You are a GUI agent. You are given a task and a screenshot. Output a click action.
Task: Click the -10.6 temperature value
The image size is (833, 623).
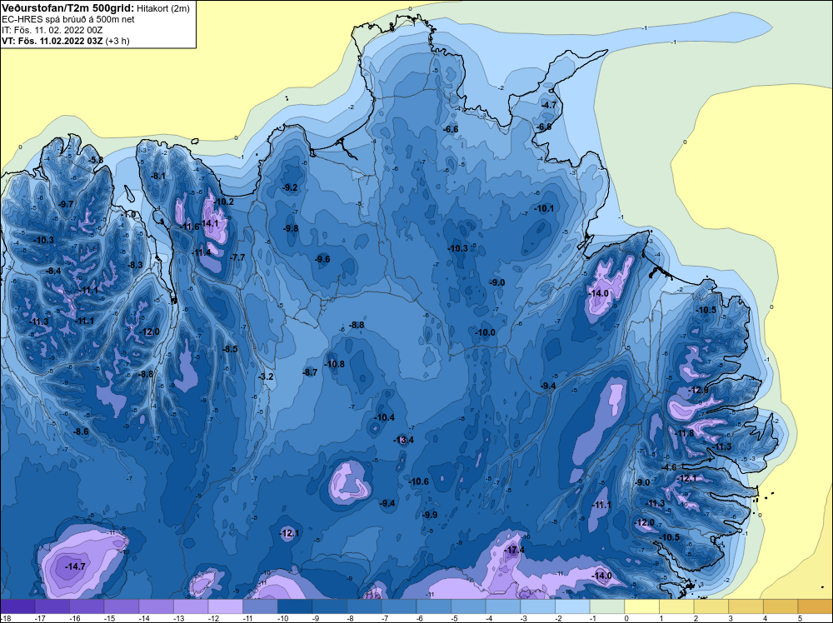pyautogui.click(x=418, y=481)
